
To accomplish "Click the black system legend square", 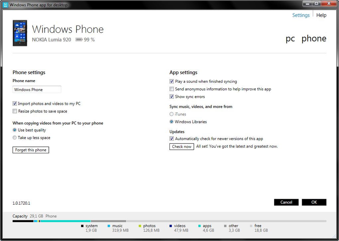I will pyautogui.click(x=82, y=226).
